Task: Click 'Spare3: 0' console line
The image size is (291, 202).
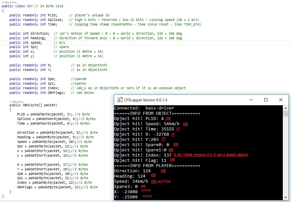Action: [x=126, y=186]
